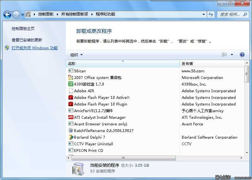Viewport: 252px width, 180px height.
Task: Select the Borland Delphi 7 icon
Action: (x=71, y=137)
